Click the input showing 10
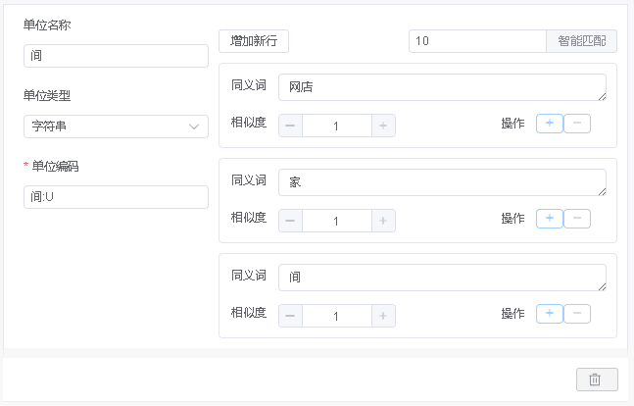Viewport: 634px width, 406px height. [477, 41]
